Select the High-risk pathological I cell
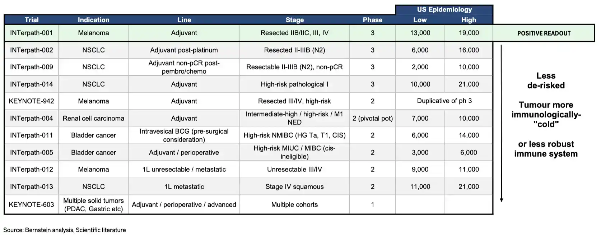 (294, 84)
